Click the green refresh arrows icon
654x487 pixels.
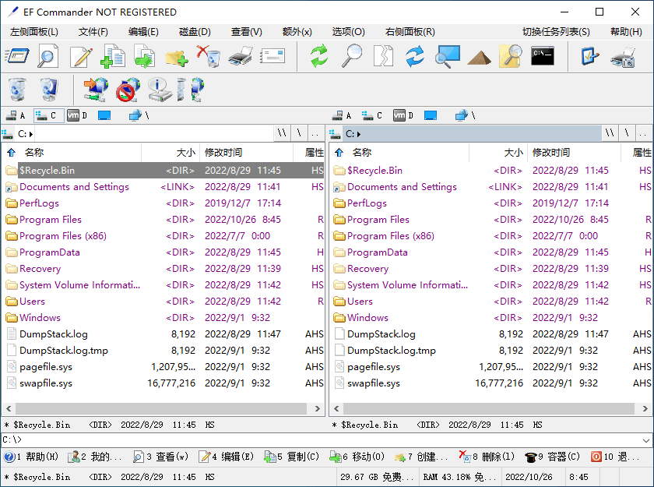click(x=319, y=56)
